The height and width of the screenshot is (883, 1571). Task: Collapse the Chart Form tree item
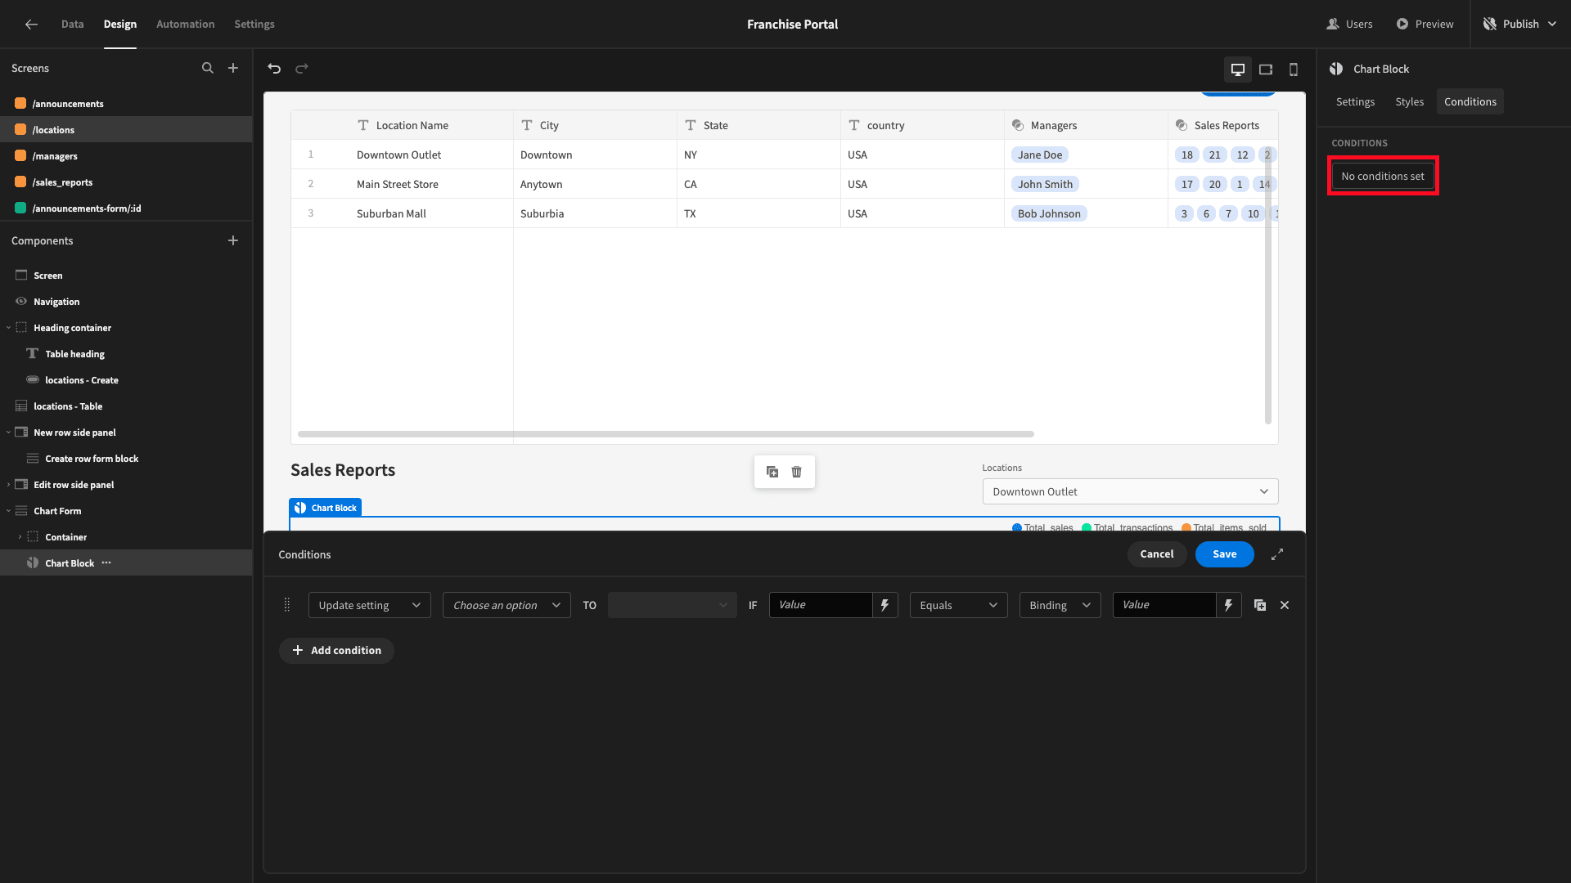[x=8, y=511]
